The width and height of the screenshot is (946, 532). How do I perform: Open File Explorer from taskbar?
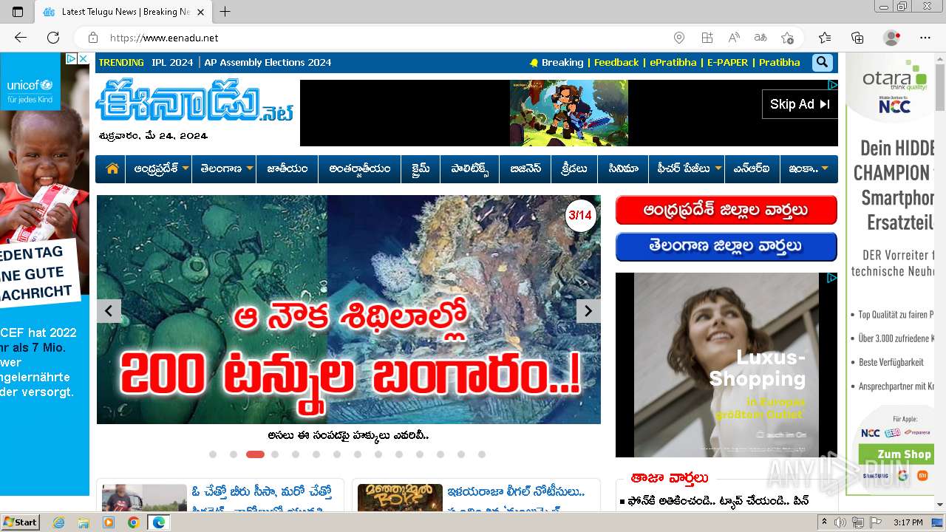(x=84, y=522)
